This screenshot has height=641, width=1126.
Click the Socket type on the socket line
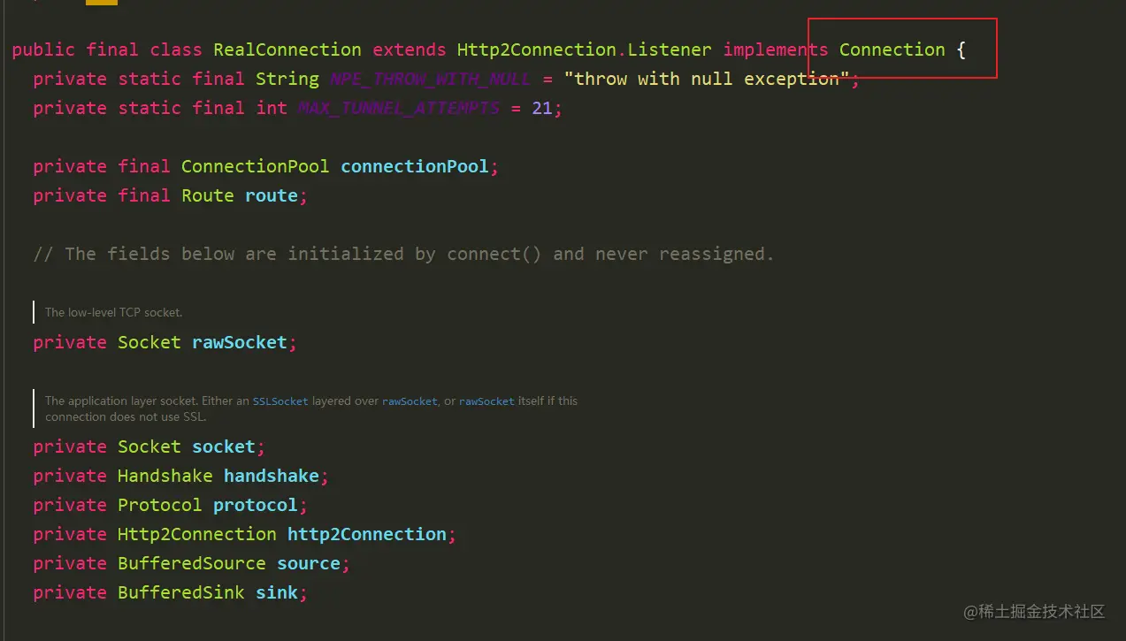[149, 446]
